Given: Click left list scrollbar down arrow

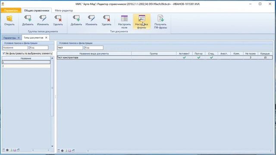Looking at the screenshot, I should point(52,146).
